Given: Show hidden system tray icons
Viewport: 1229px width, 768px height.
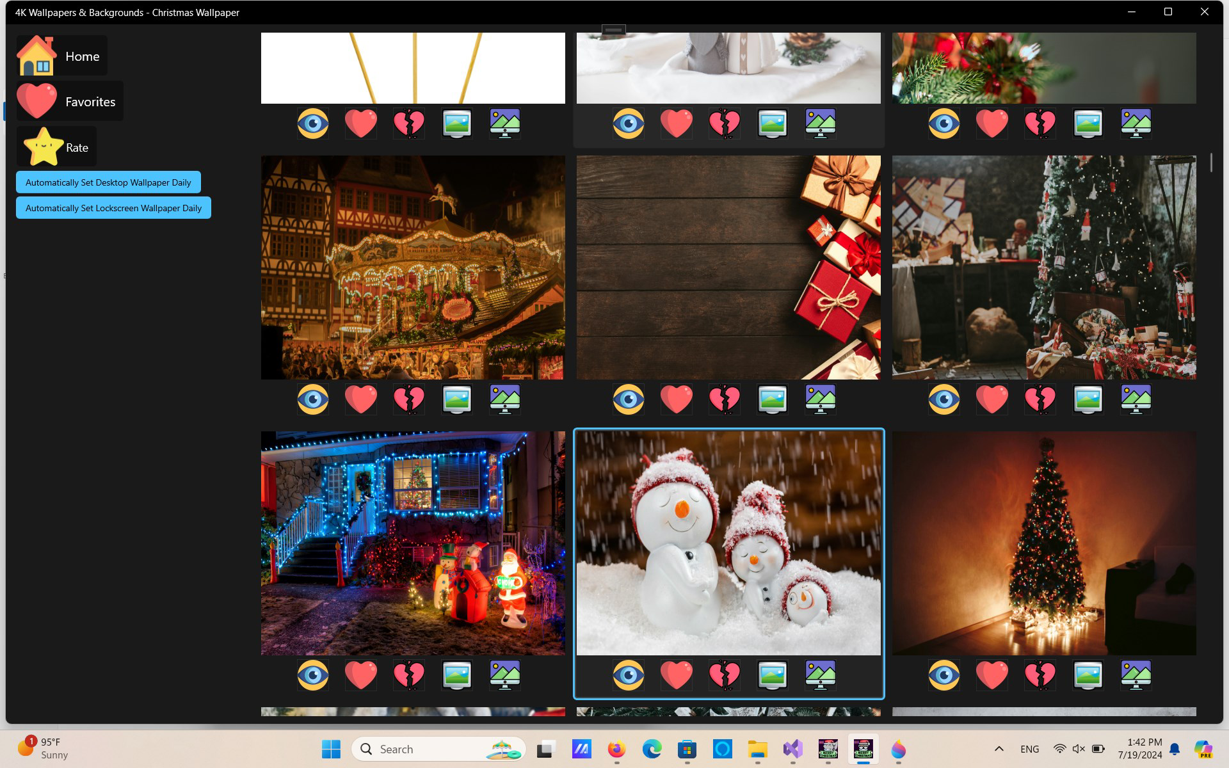Looking at the screenshot, I should click(999, 749).
